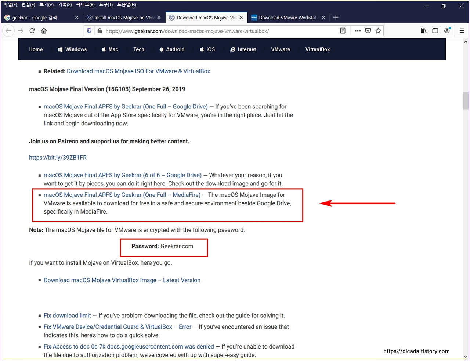Open the 편집(E) menu
Image resolution: width=470 pixels, height=361 pixels.
pyautogui.click(x=28, y=5)
